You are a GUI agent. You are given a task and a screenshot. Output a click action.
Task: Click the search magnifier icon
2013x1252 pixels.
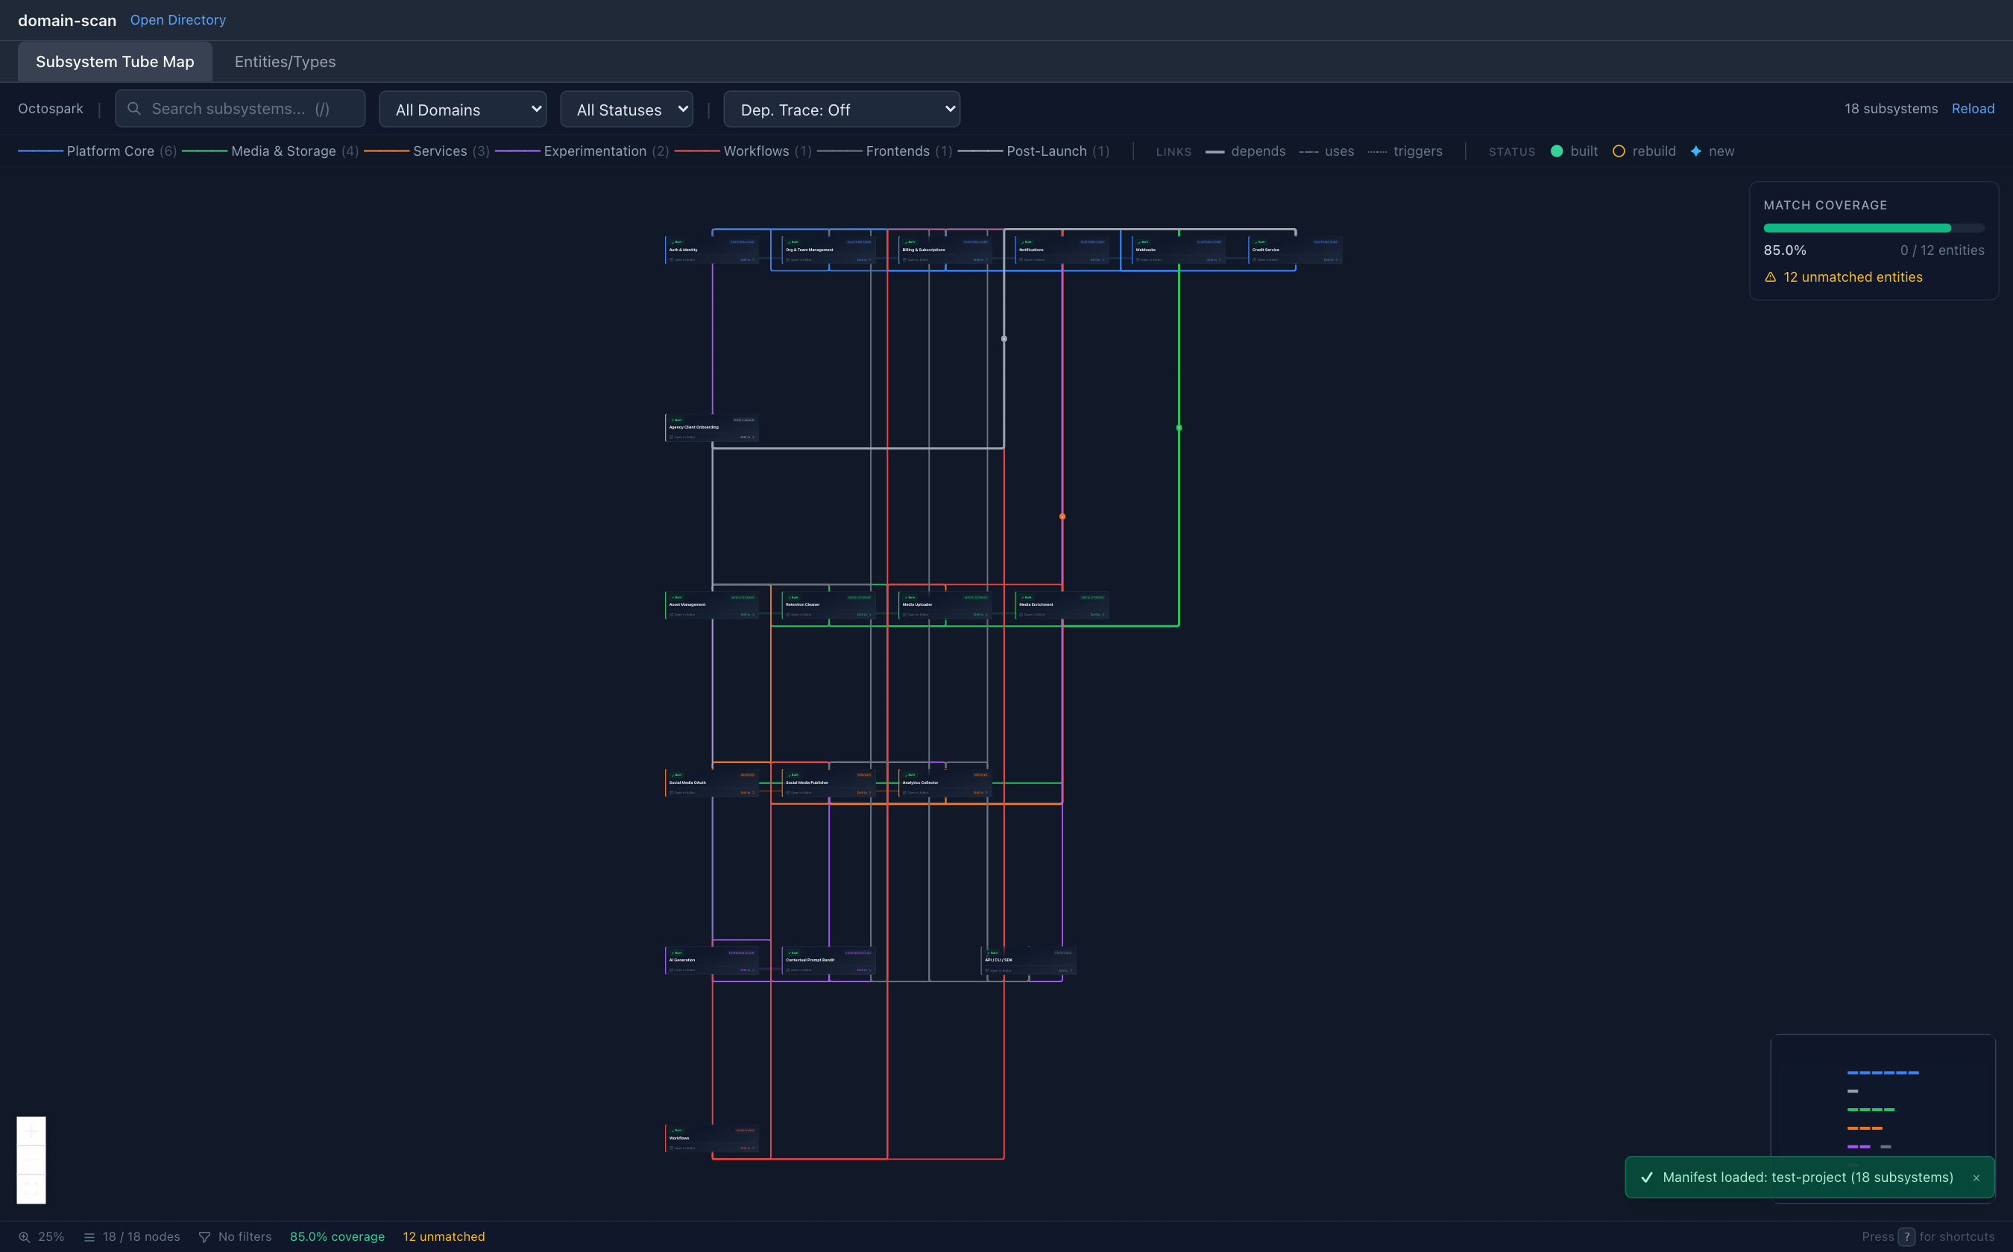pyautogui.click(x=134, y=109)
